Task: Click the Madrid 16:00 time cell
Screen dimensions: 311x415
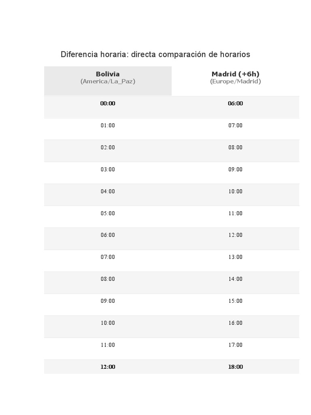Action: [235, 323]
